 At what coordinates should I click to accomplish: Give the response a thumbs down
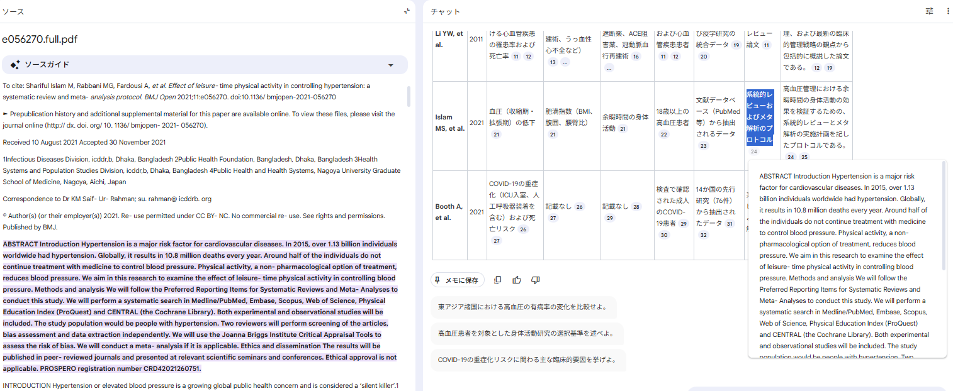tap(536, 280)
